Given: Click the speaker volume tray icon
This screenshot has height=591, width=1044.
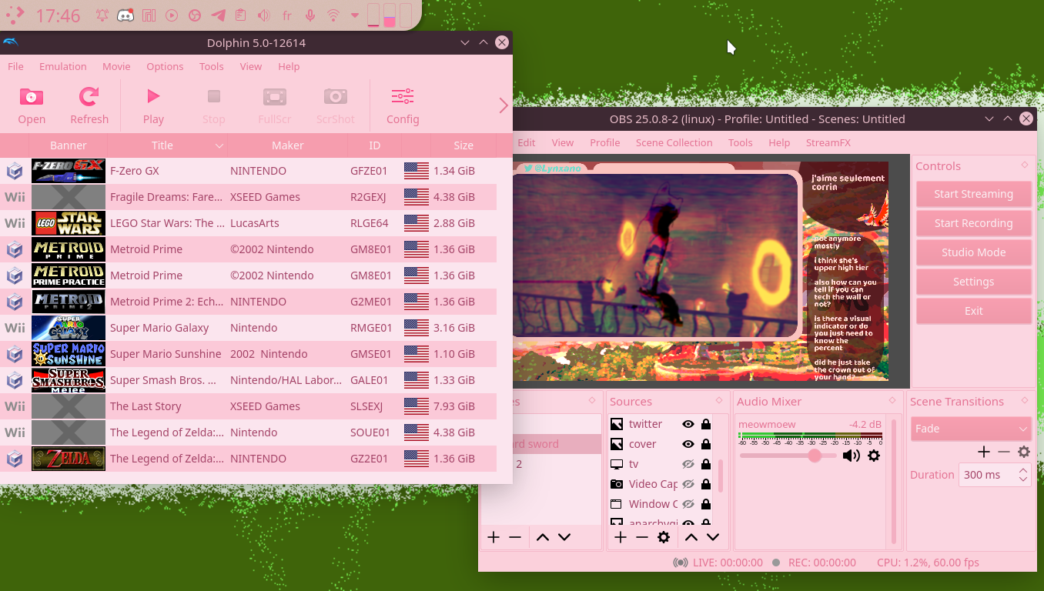Looking at the screenshot, I should click(x=264, y=15).
